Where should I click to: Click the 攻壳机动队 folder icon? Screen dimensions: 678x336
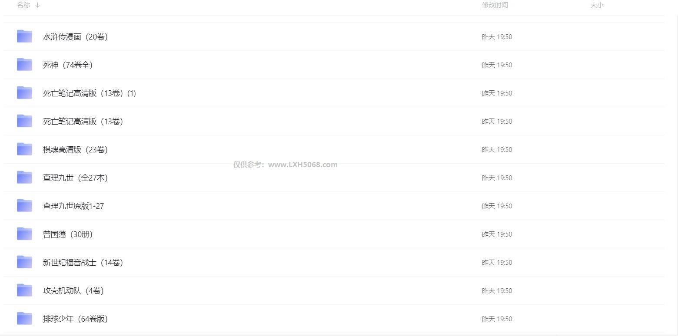pyautogui.click(x=24, y=290)
